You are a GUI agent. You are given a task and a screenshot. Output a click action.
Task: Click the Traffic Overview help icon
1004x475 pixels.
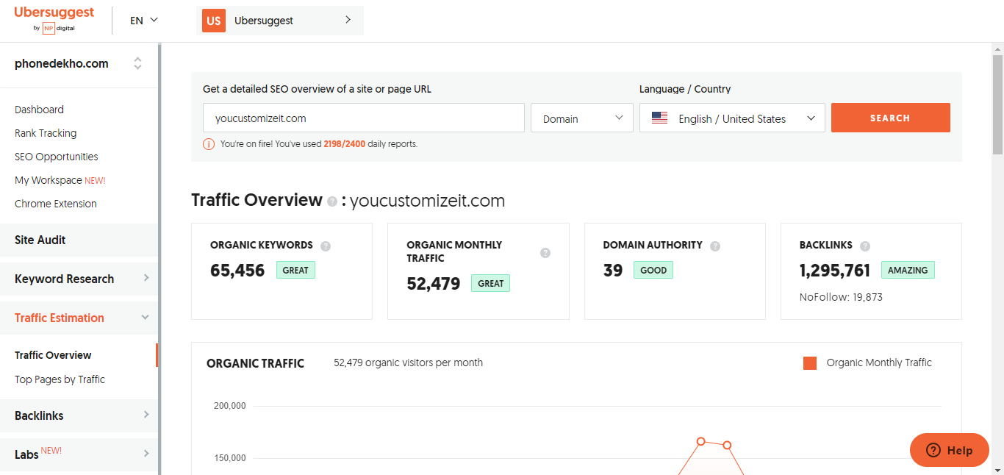pyautogui.click(x=332, y=201)
